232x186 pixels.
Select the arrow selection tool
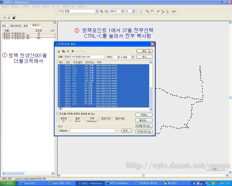[167, 11]
